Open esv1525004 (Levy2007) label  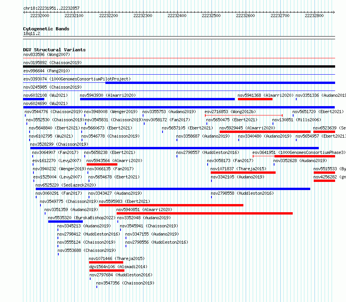58,177
